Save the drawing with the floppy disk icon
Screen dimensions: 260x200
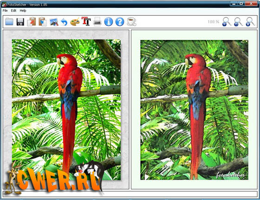20,22
